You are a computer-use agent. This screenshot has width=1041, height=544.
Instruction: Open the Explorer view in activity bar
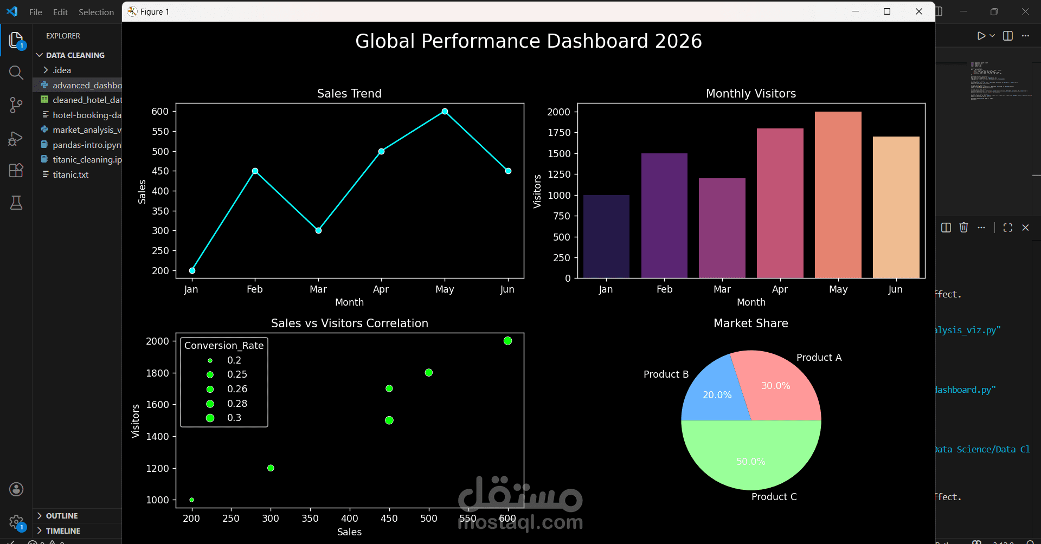pos(16,41)
